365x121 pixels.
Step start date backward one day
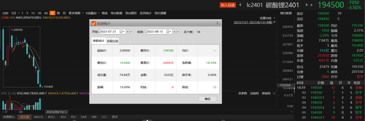pyautogui.click(x=127, y=32)
